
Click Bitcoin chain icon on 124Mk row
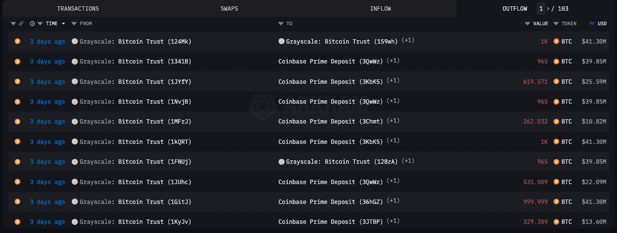click(17, 42)
